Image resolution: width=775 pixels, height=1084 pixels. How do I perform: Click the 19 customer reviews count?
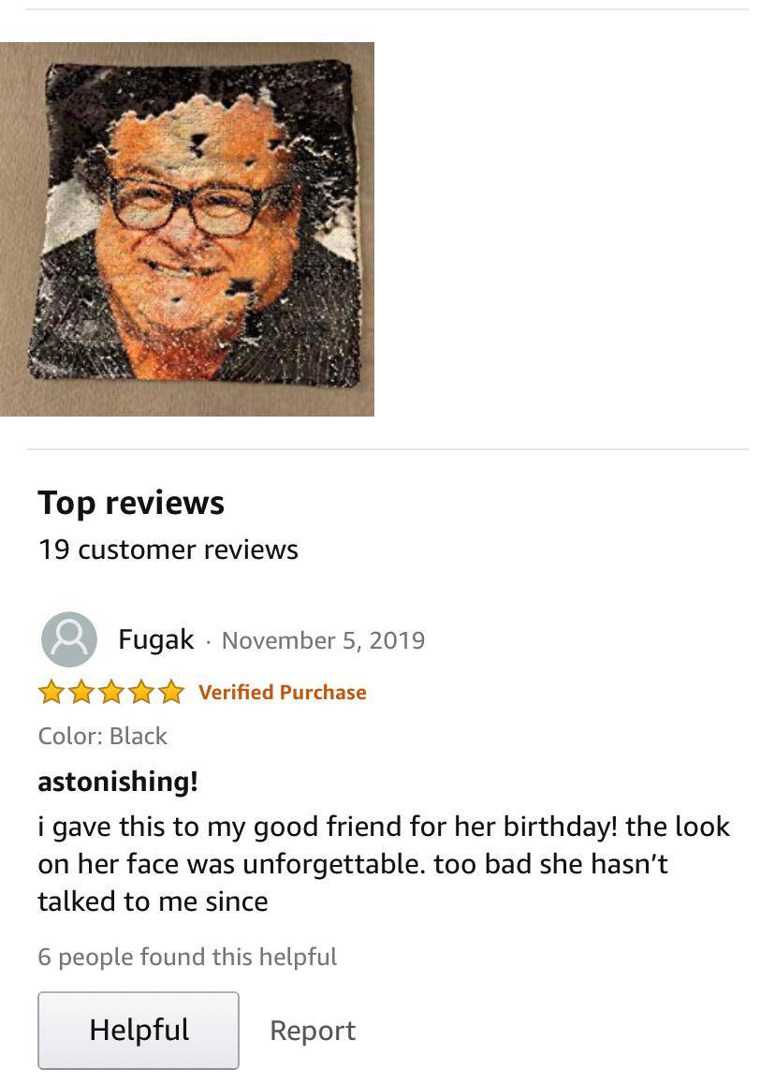(x=168, y=549)
